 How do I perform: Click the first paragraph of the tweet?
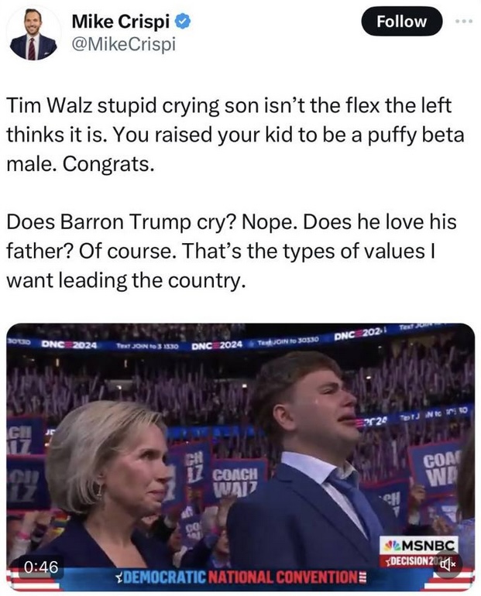tap(235, 135)
